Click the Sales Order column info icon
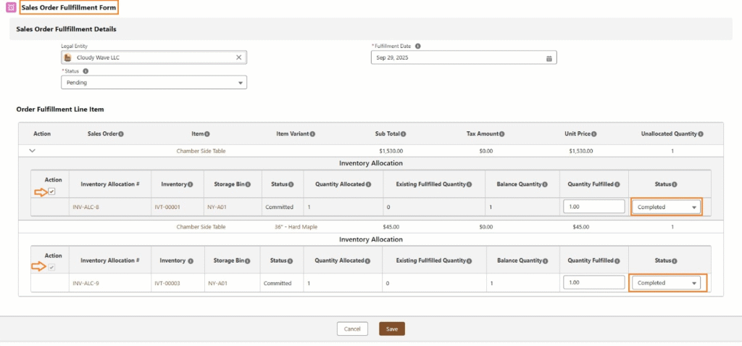Viewport: 742px width, 346px height. coord(121,134)
